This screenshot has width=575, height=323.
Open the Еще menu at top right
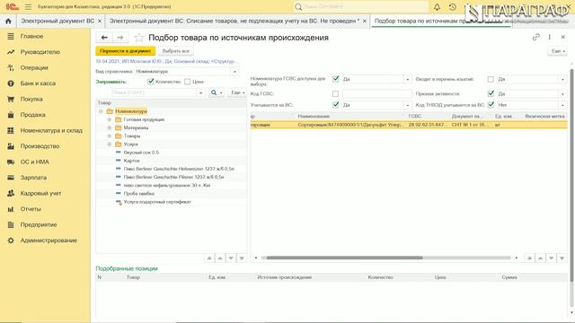[558, 51]
